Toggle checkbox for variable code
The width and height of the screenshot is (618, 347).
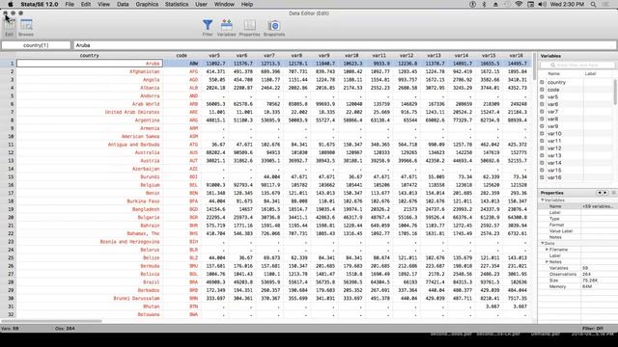542,90
